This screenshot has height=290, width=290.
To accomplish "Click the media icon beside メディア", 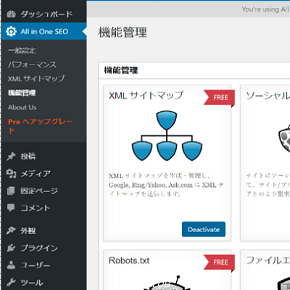I will [x=11, y=173].
